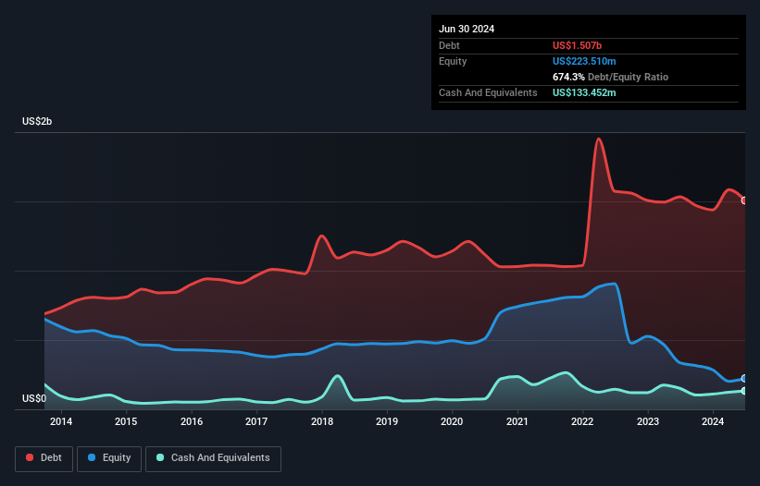Click the red Debt endpoint marker

[744, 200]
